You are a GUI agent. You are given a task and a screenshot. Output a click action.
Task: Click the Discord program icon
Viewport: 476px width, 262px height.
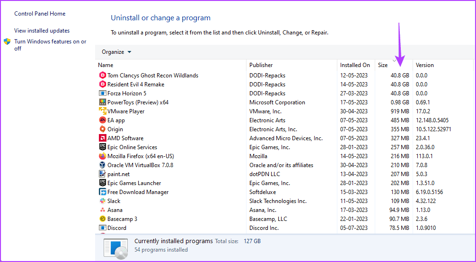pos(103,228)
